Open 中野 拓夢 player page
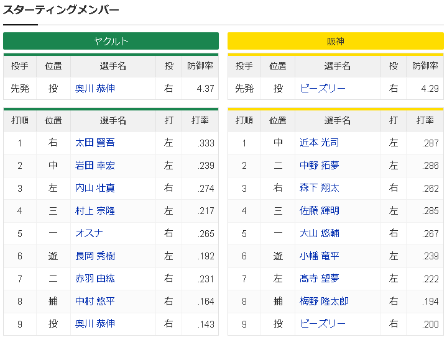 [320, 166]
